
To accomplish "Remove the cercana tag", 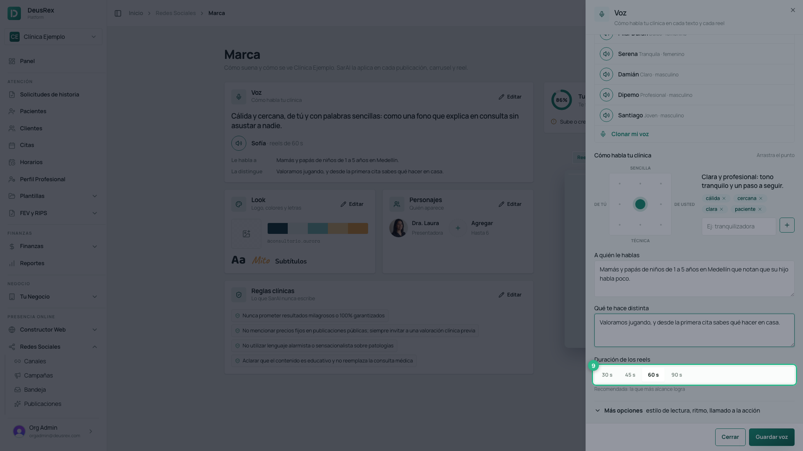I will coord(761,198).
